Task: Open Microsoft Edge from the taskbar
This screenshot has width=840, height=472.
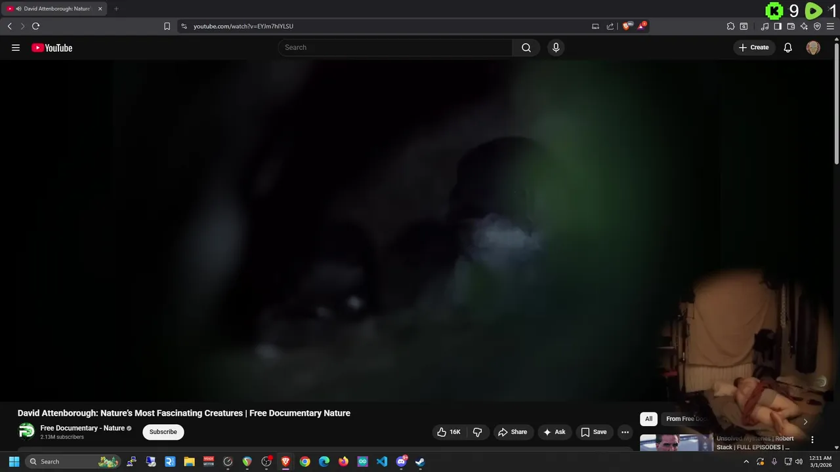Action: (324, 462)
